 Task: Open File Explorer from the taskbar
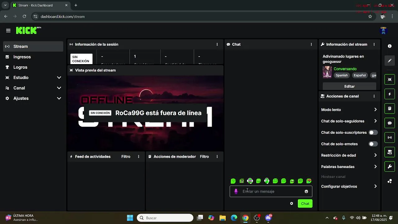[x=223, y=218]
